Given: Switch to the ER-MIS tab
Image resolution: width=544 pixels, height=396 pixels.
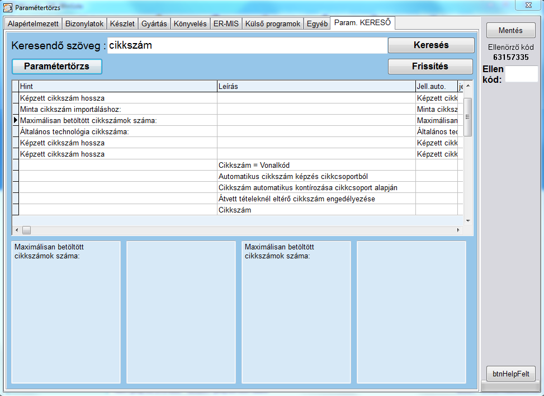Looking at the screenshot, I should pyautogui.click(x=226, y=23).
